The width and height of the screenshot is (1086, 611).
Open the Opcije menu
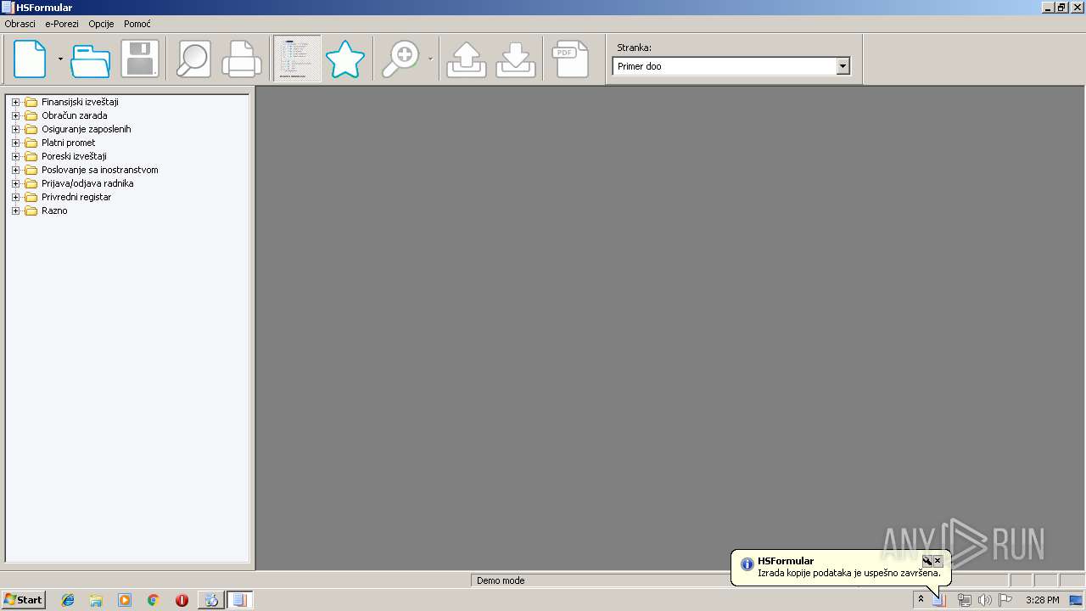(x=101, y=24)
